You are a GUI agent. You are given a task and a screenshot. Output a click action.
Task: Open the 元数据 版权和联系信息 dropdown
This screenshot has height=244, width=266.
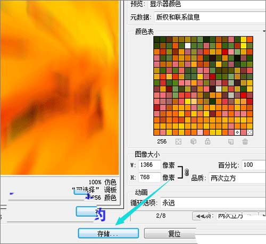[210, 17]
